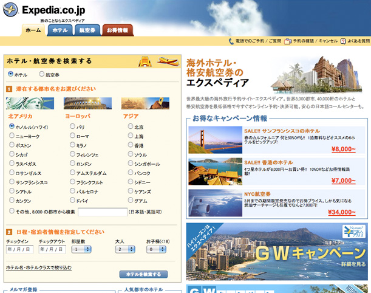Choose アムステルダム radio button
Image resolution: width=371 pixels, height=293 pixels.
72,172
